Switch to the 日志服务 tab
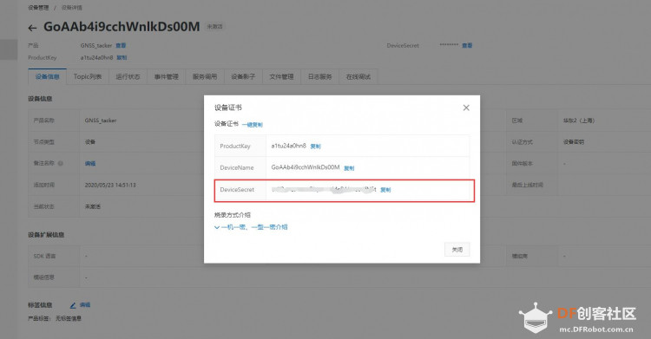The image size is (651, 339). 319,77
